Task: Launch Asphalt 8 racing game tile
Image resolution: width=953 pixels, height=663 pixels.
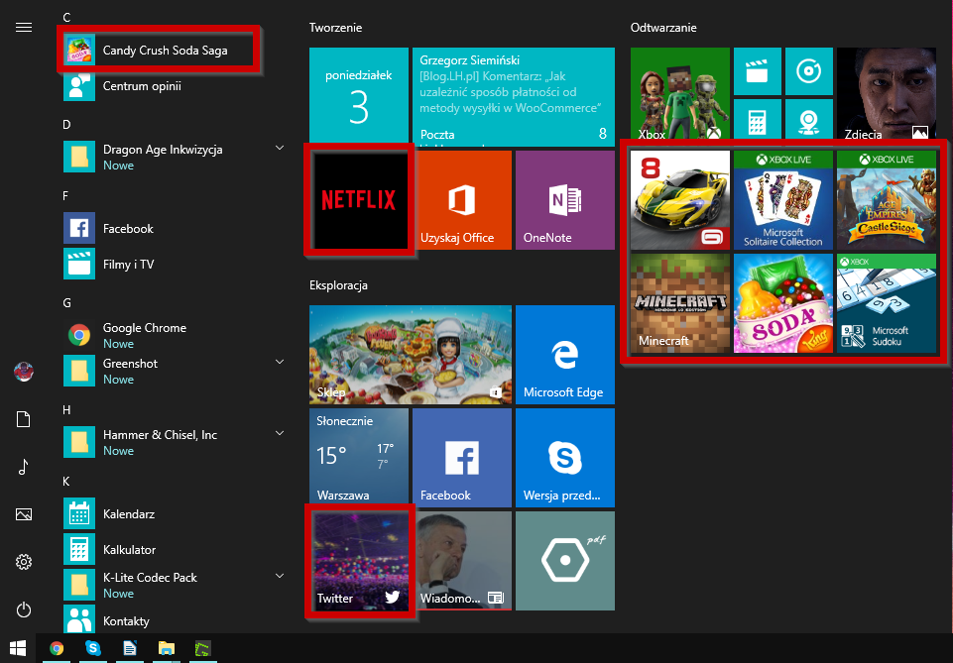Action: 680,200
